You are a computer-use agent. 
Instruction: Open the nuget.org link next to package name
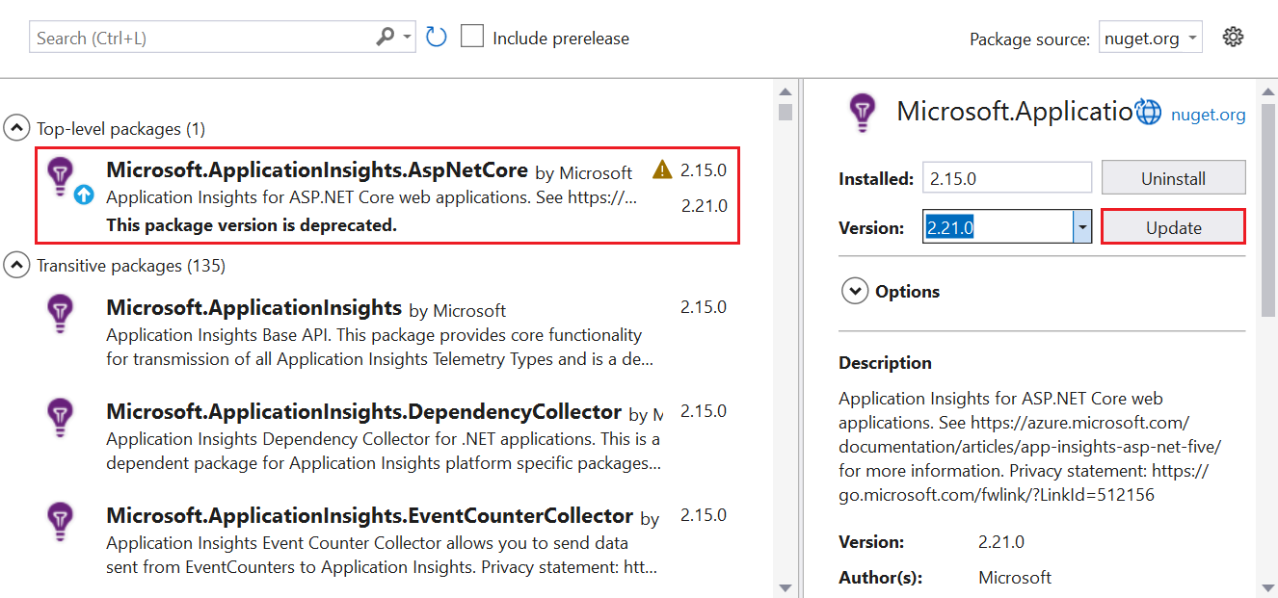(x=1208, y=114)
